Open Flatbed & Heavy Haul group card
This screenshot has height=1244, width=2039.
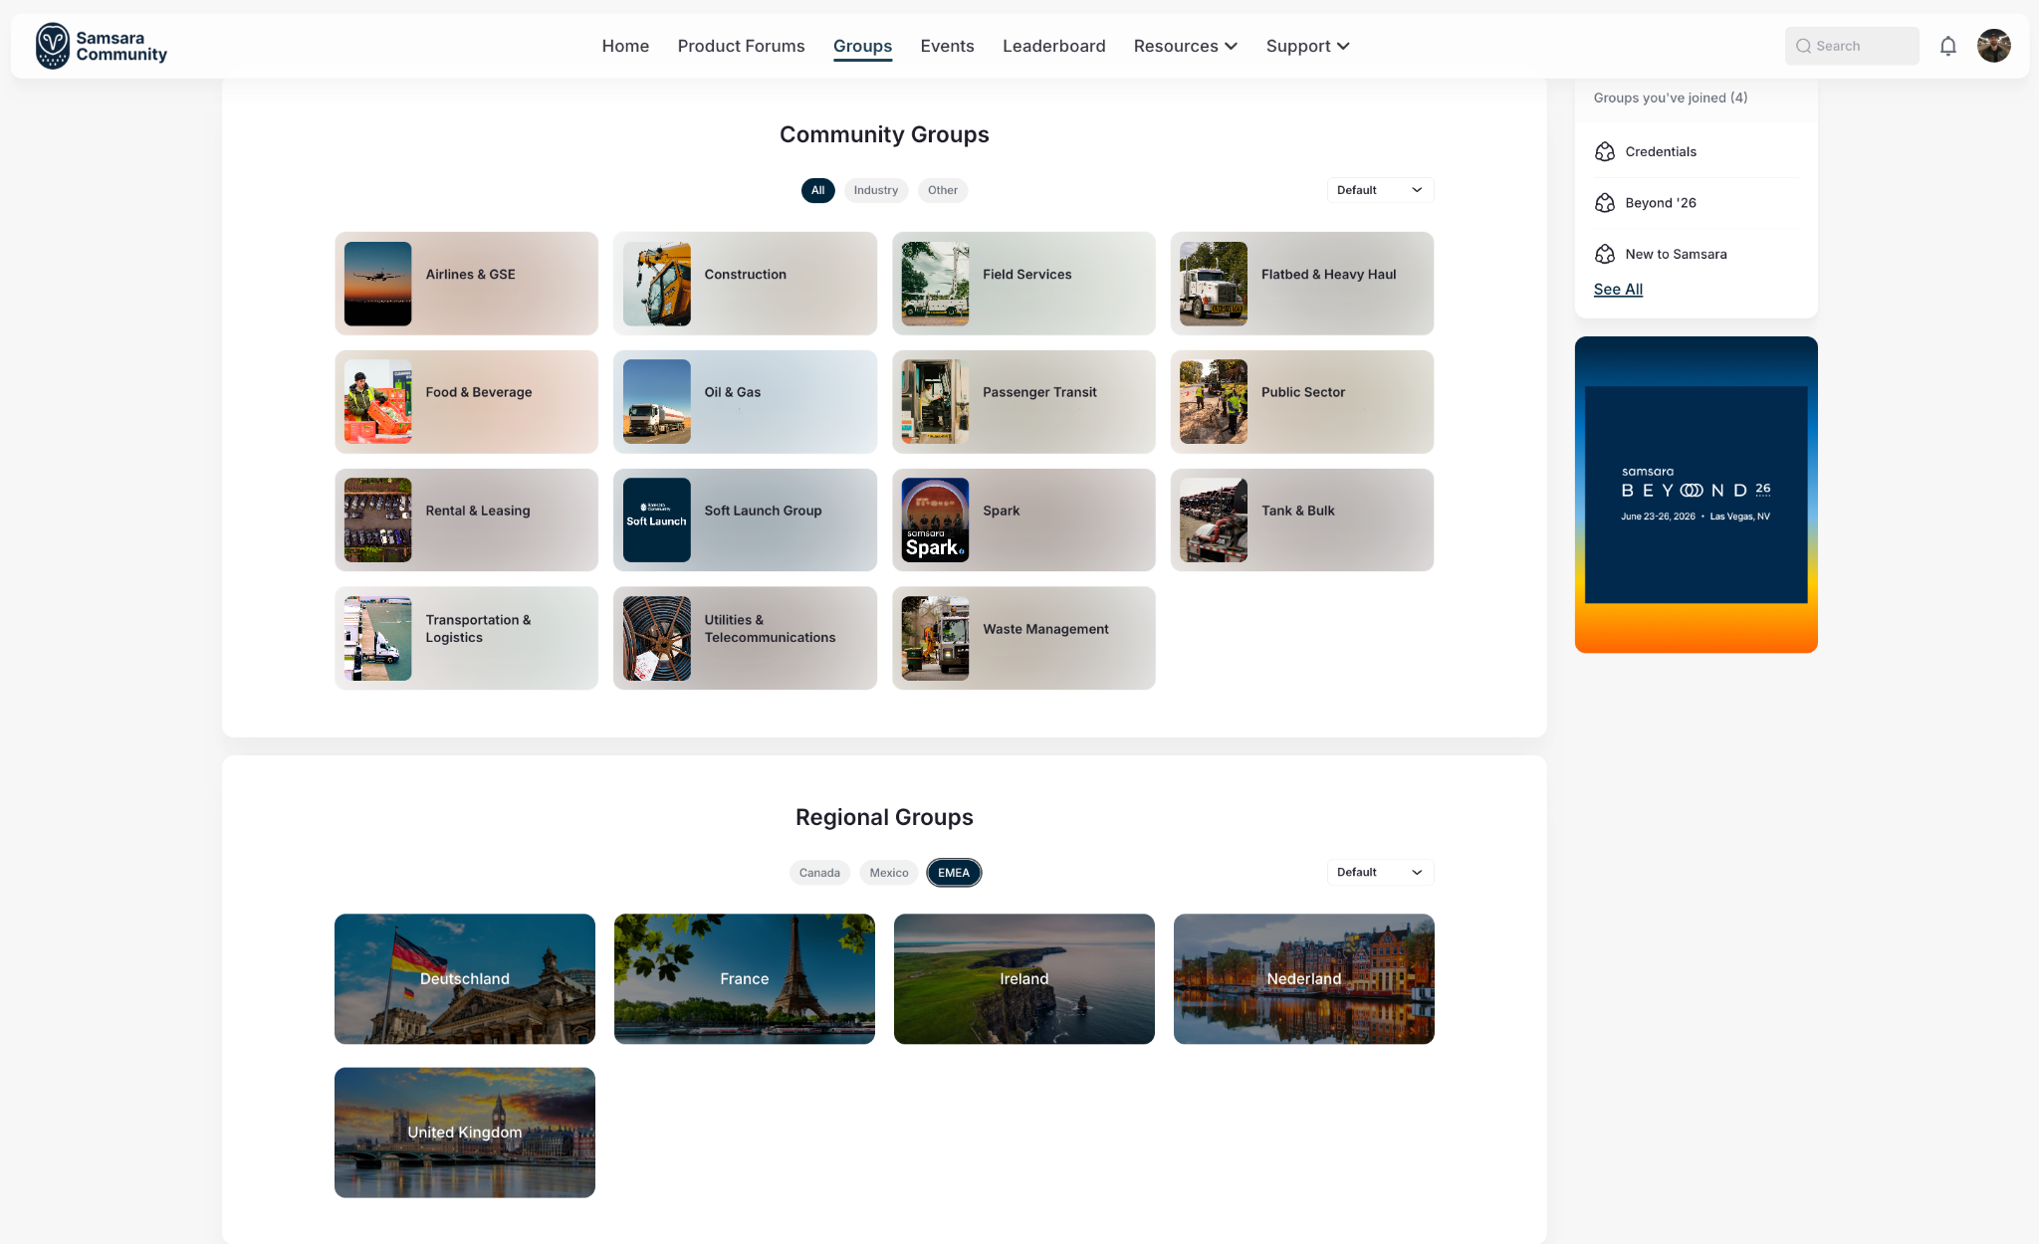click(1302, 284)
